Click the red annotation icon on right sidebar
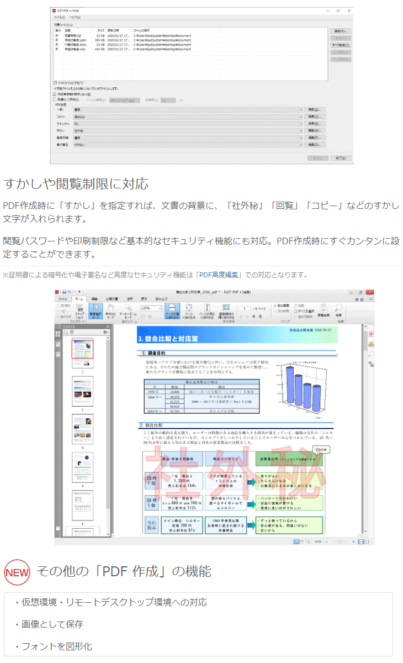Viewport: 403px width, 663px height. (372, 334)
